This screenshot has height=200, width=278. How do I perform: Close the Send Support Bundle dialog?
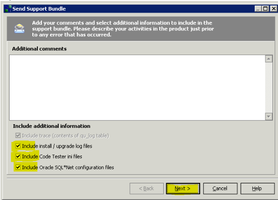273,9
